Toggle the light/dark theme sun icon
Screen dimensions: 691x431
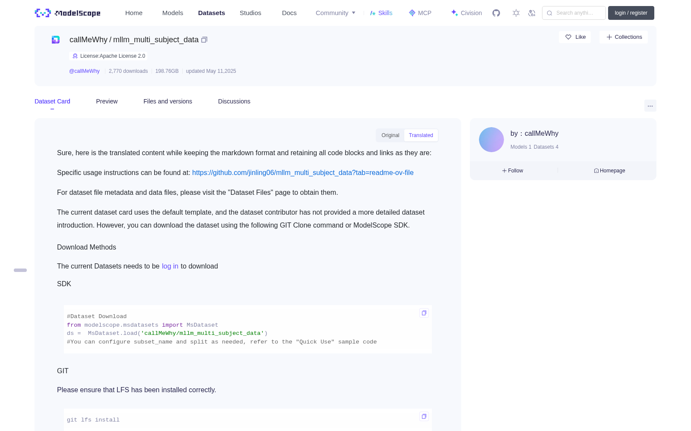516,13
